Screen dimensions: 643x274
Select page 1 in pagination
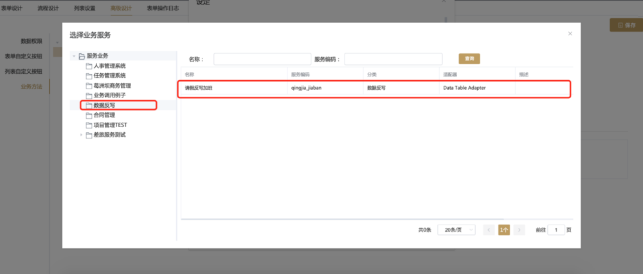(x=504, y=230)
